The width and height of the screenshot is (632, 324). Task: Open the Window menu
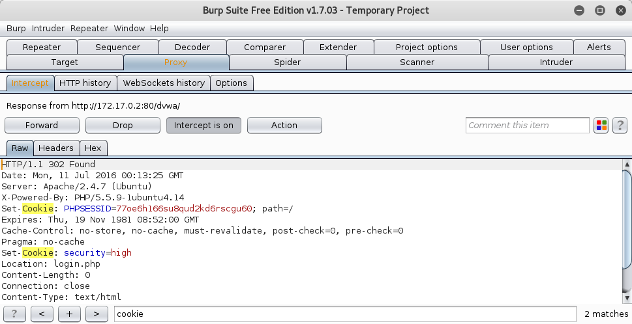click(x=129, y=29)
